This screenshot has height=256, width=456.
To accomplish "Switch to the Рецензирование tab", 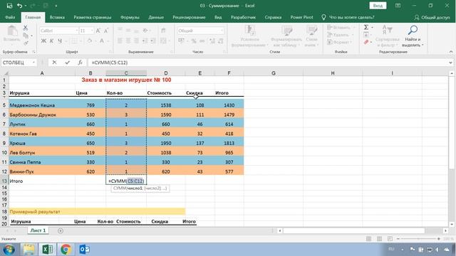I will pos(189,17).
